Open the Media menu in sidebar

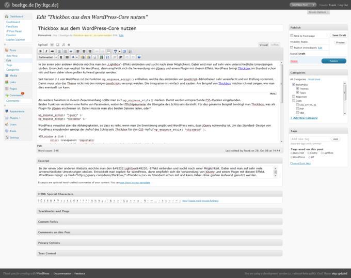tap(13, 76)
